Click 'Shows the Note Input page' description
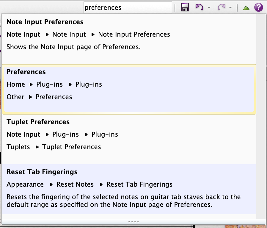 point(73,47)
